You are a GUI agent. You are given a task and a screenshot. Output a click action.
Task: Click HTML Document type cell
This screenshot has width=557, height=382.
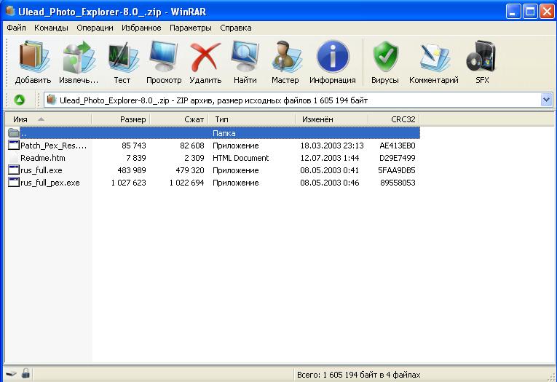click(240, 158)
